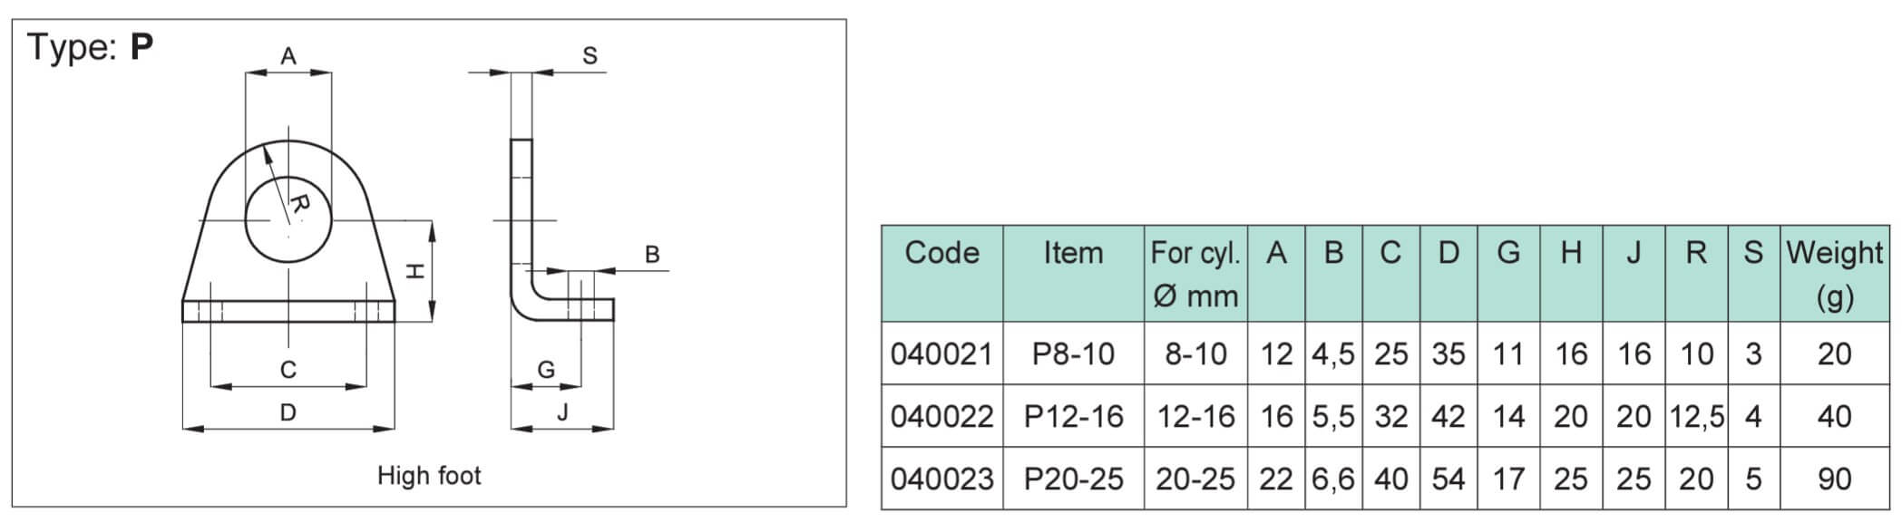Select product code 040022
Viewport: 1902px width, 523px height.
pyautogui.click(x=941, y=416)
